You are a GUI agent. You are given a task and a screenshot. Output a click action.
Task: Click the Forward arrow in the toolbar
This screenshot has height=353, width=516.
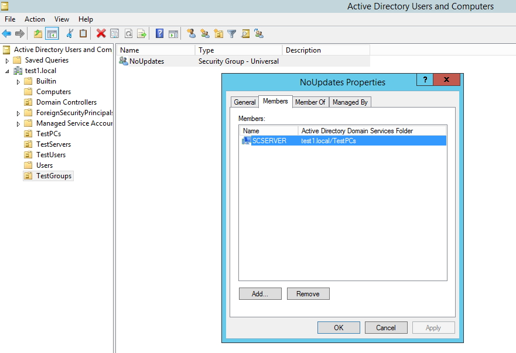20,33
